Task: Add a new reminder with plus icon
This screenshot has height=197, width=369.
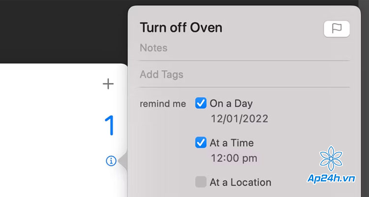Action: 108,84
